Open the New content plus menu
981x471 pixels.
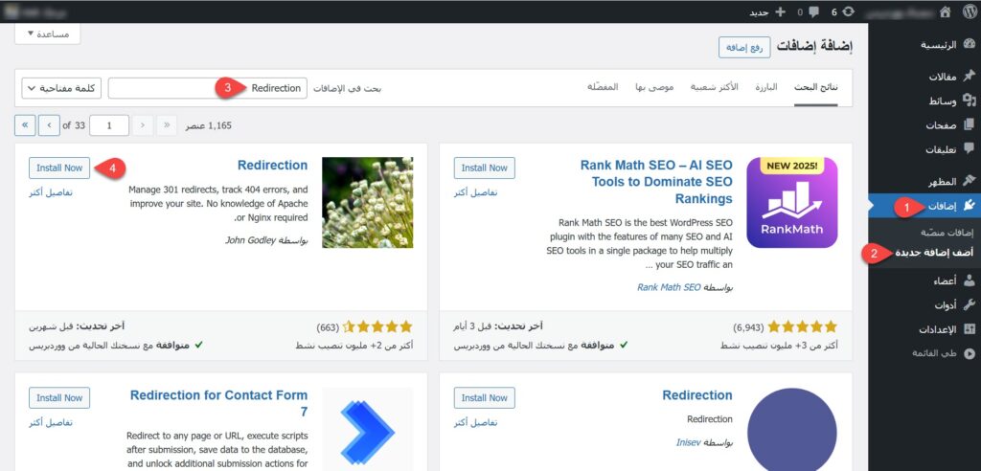[767, 11]
